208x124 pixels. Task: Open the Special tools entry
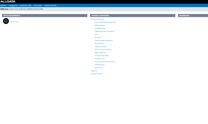(x=99, y=68)
